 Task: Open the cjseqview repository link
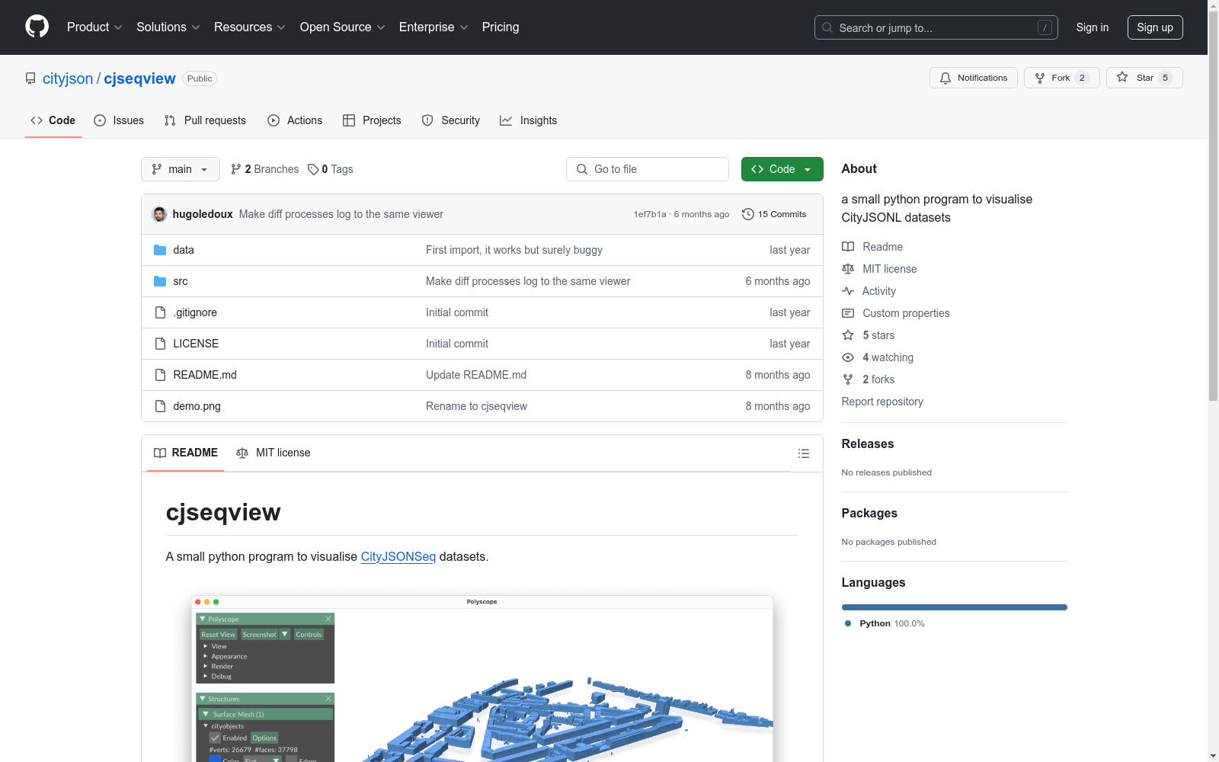(x=140, y=78)
